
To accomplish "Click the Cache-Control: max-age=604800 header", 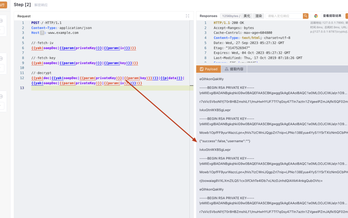I will pos(243,33).
